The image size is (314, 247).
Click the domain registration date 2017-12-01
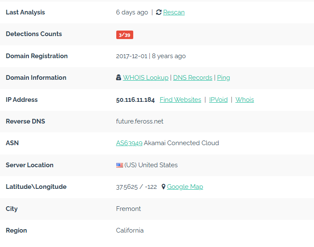coord(132,56)
